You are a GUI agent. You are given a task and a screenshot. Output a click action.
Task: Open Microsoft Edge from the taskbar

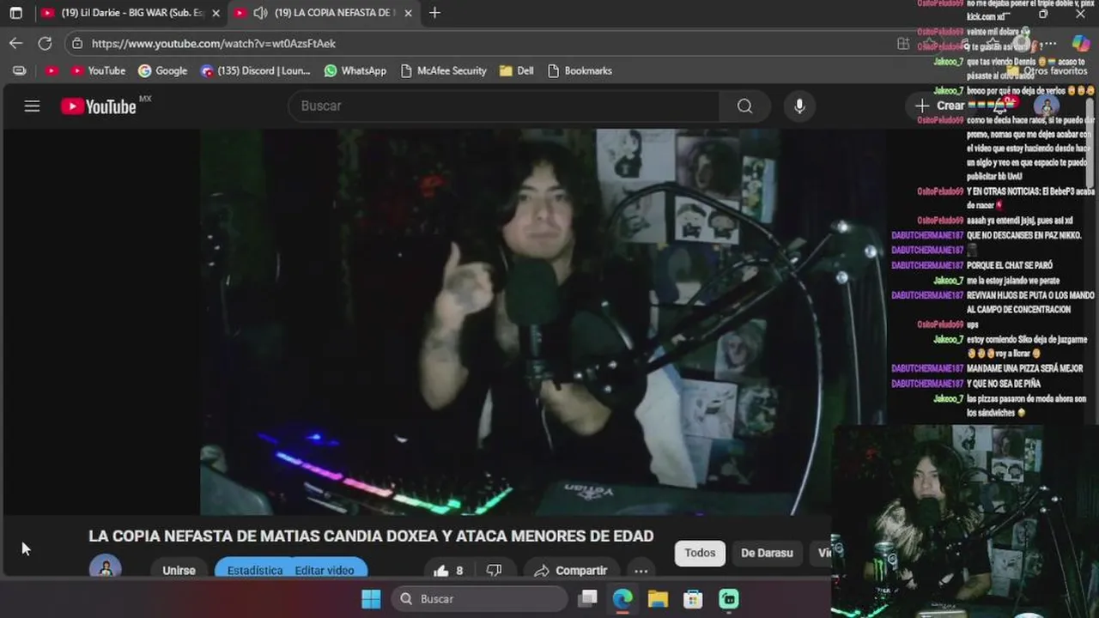[622, 598]
